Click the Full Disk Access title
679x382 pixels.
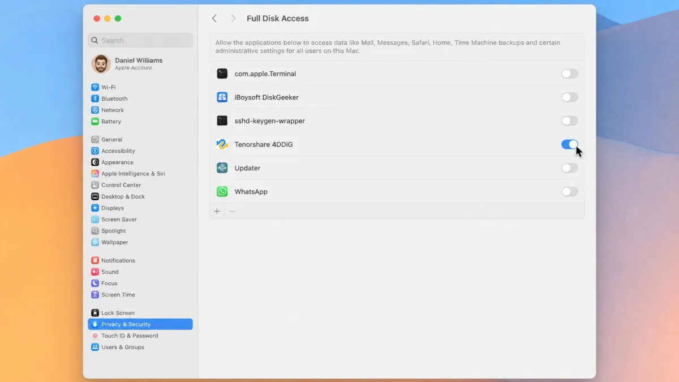[x=278, y=19]
